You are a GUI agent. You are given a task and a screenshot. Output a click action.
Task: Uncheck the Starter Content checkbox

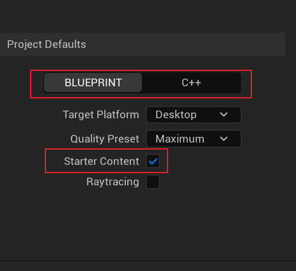153,161
